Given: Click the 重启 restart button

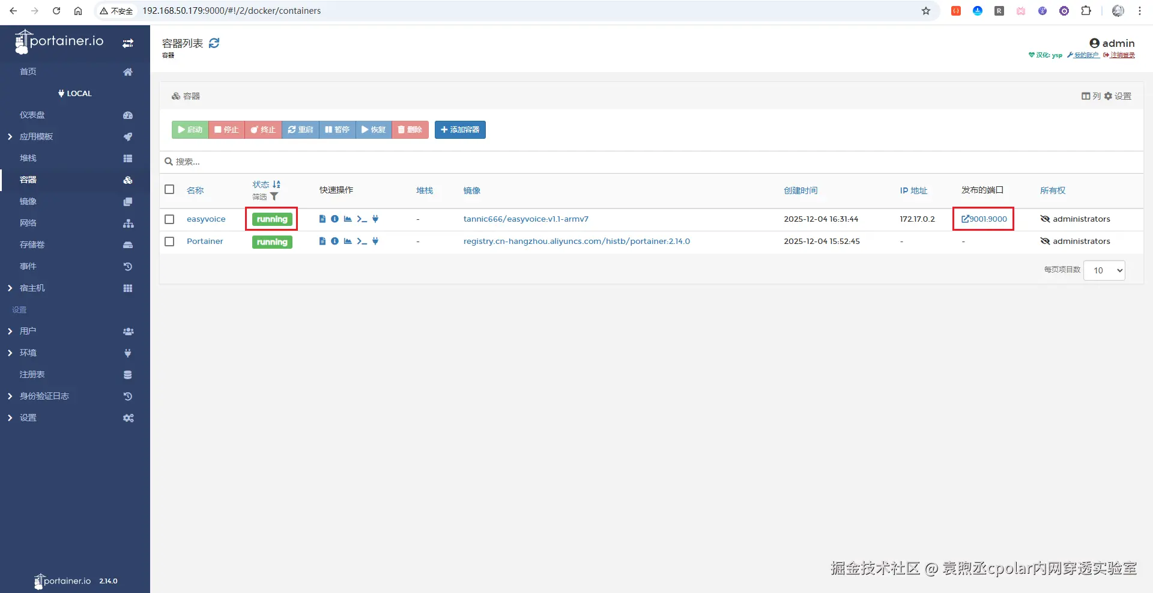Looking at the screenshot, I should (x=300, y=130).
